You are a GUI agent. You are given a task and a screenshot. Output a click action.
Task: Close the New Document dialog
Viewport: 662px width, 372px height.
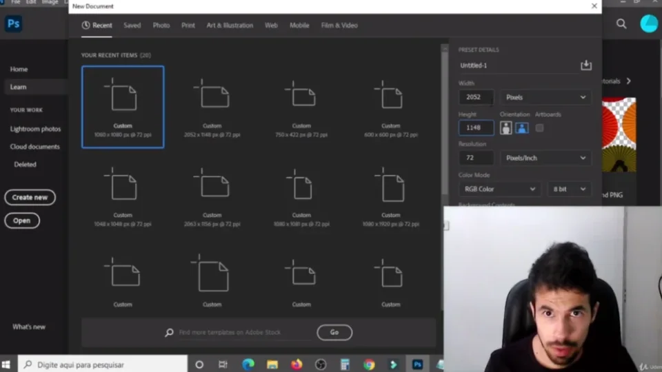pos(594,6)
